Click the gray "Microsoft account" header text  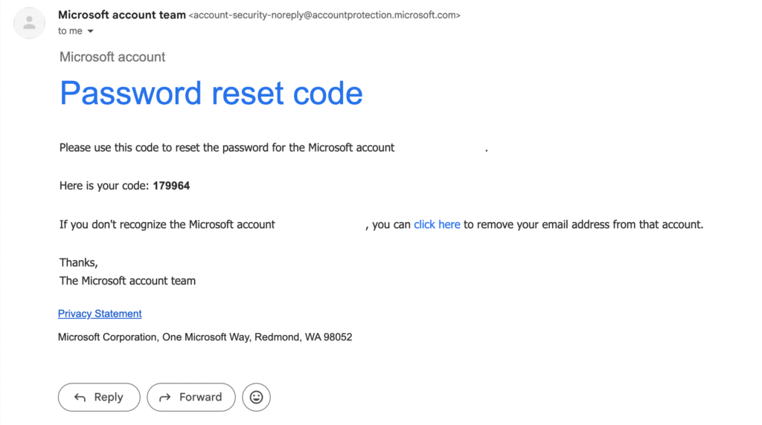pos(112,56)
